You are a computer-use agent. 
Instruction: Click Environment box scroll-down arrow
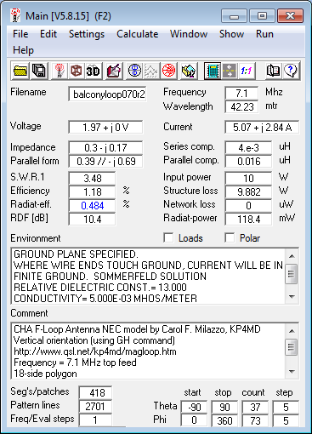tap(292, 297)
